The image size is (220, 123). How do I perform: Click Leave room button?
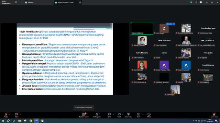pos(214,115)
